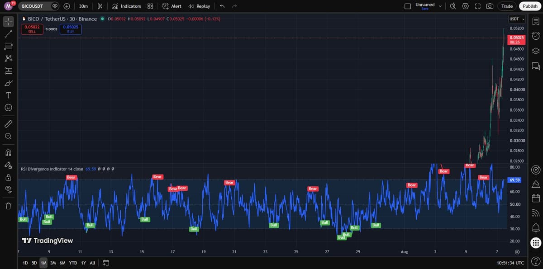543x269 pixels.
Task: Open timezone menu at 10:51:34 UTC
Action: point(510,263)
